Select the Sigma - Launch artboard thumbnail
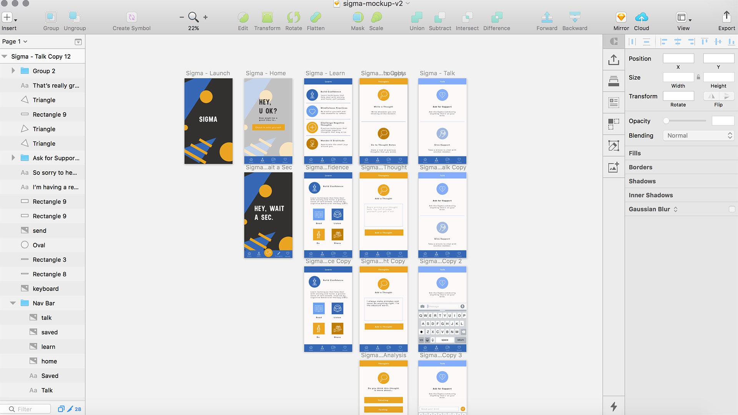The width and height of the screenshot is (738, 415). [208, 121]
